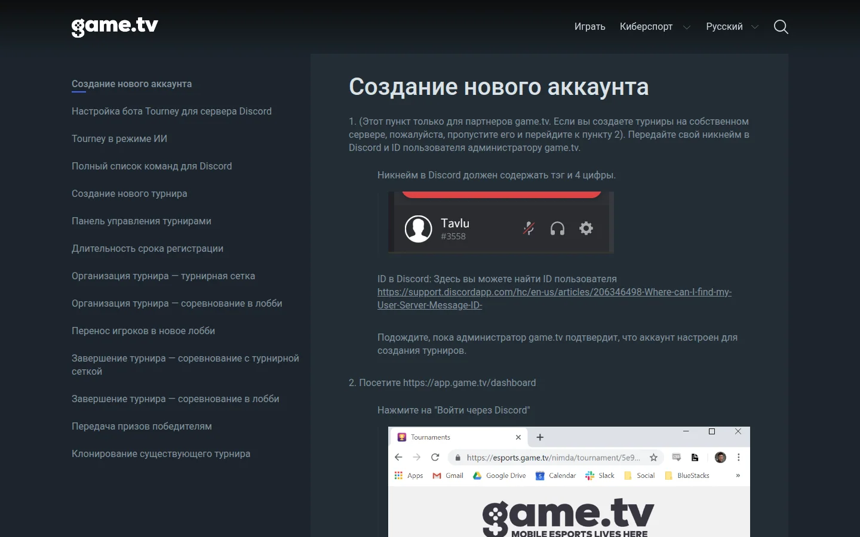Click the new tab plus in browser image
The image size is (860, 537).
click(540, 437)
